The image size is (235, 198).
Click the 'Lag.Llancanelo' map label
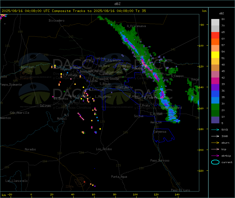(x=16, y=181)
